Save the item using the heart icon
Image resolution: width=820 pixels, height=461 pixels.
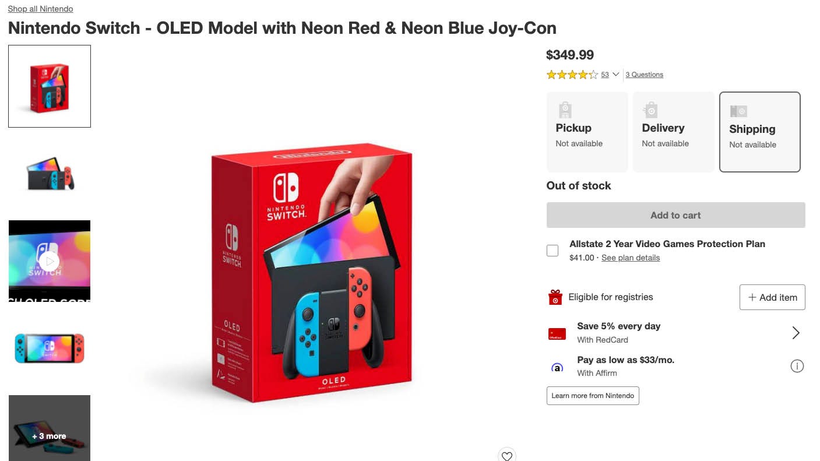[506, 455]
